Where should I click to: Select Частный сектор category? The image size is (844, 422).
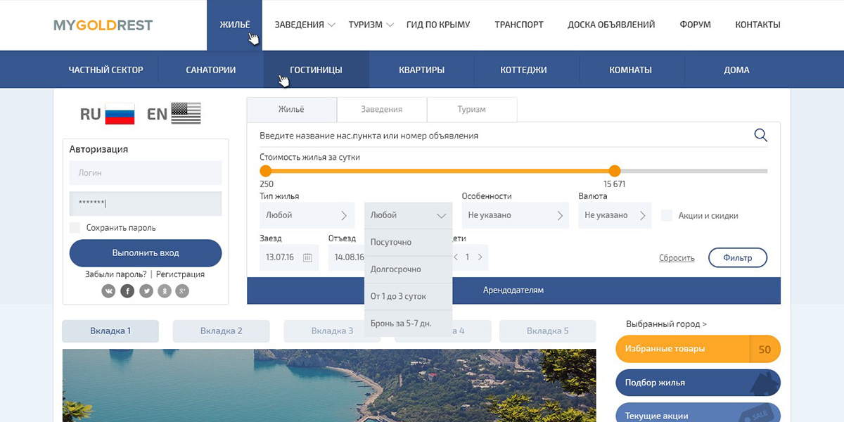(x=105, y=70)
